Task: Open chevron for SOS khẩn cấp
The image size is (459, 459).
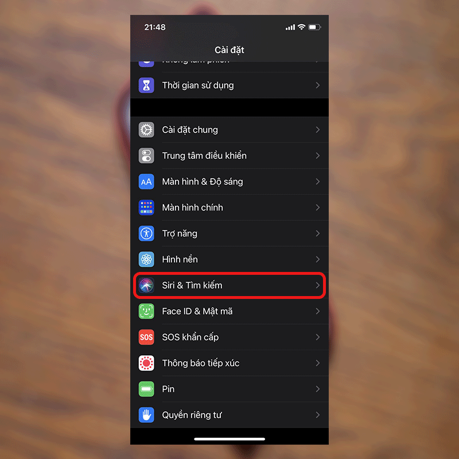Action: pyautogui.click(x=318, y=337)
